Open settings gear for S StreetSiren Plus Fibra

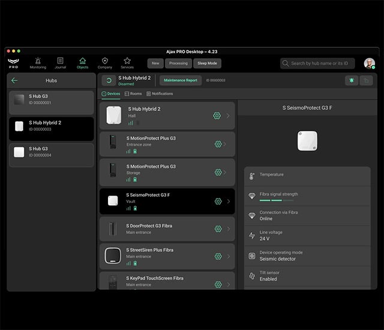click(x=218, y=256)
